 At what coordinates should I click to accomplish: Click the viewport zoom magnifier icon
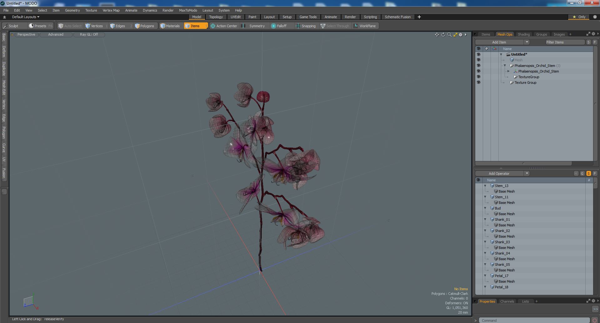point(449,35)
